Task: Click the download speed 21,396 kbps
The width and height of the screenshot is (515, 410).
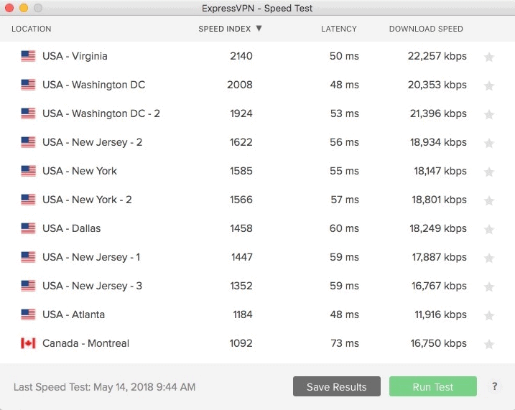Action: [x=438, y=113]
